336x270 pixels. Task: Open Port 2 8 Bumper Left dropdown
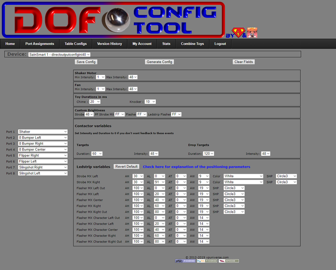pos(43,137)
